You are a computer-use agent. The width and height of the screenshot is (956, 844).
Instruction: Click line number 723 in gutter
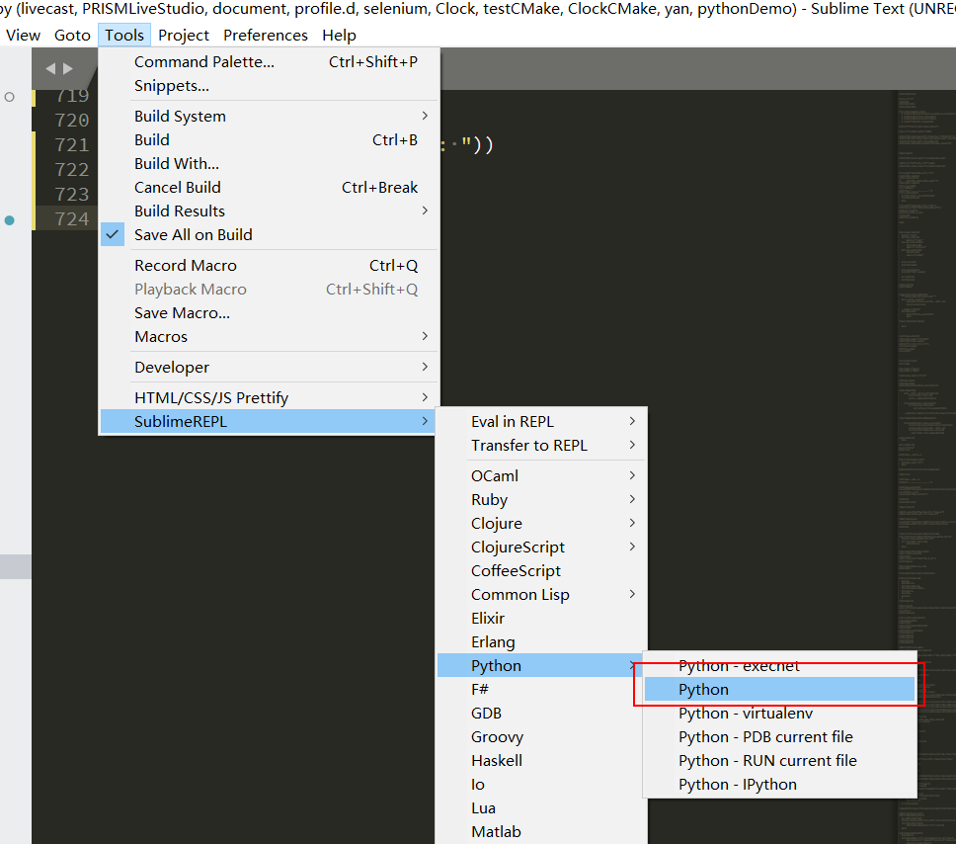(72, 194)
